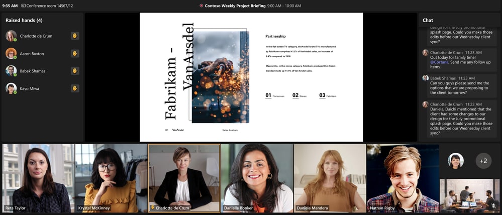Viewport: 502px width, 215px height.
Task: Click the 'Reta Taylor' name label
Action: click(16, 208)
